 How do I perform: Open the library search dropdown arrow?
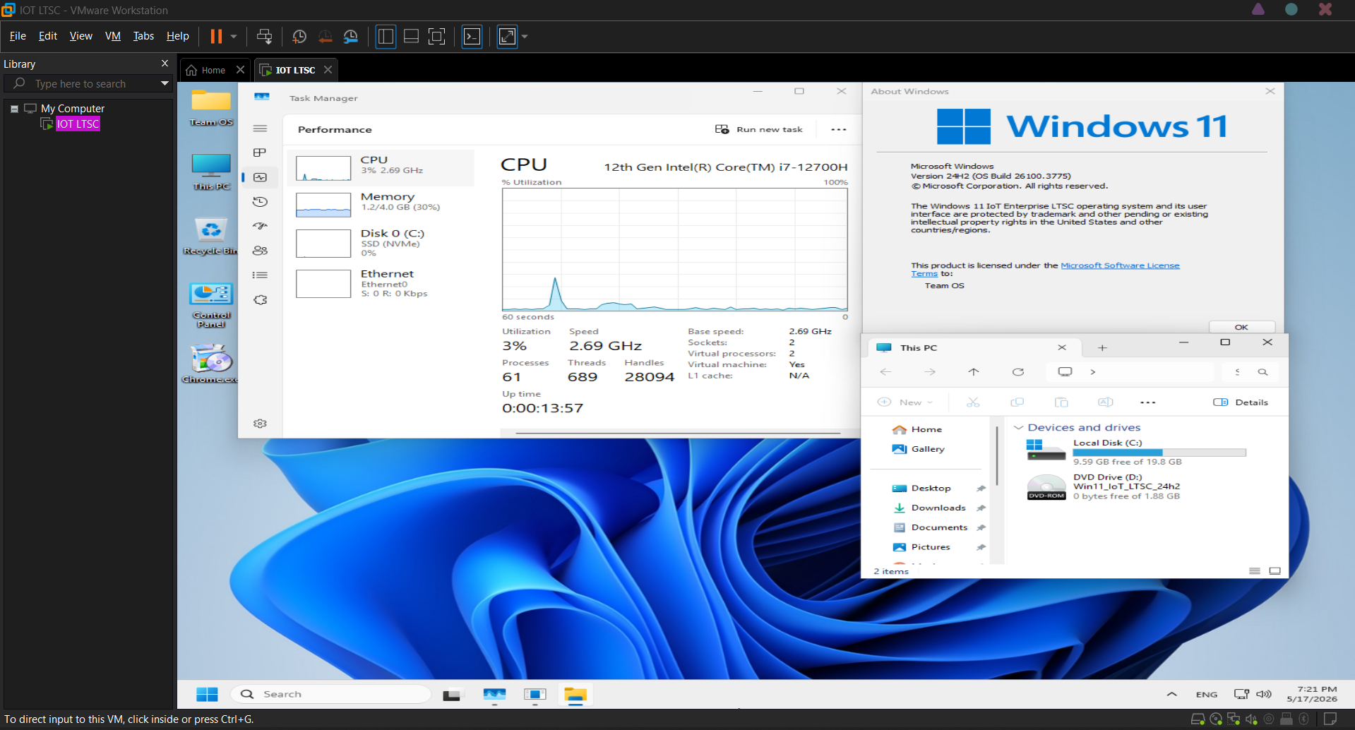coord(165,83)
